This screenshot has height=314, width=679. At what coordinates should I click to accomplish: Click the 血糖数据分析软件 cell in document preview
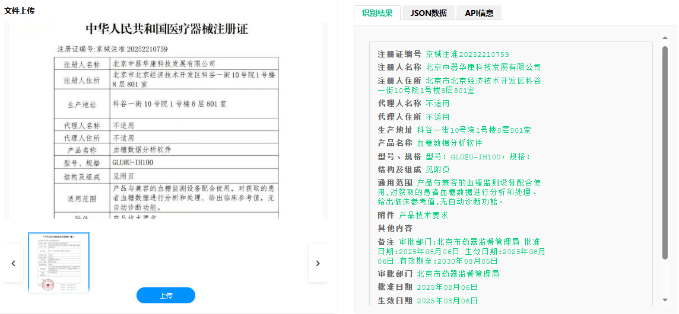tap(193, 149)
